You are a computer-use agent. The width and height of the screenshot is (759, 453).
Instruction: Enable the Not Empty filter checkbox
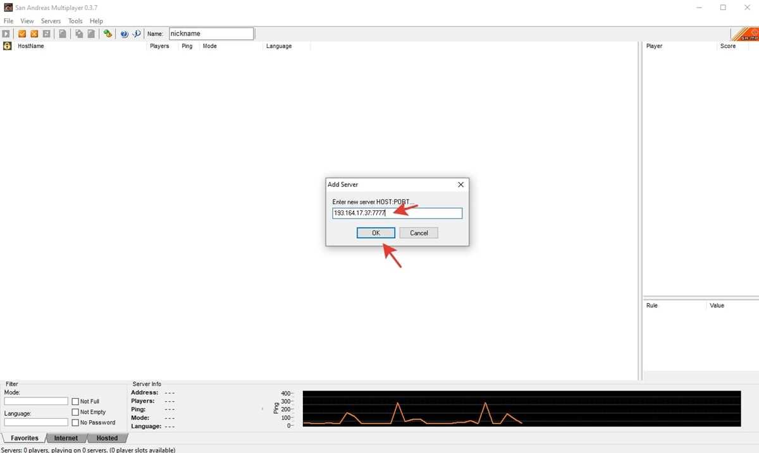75,412
